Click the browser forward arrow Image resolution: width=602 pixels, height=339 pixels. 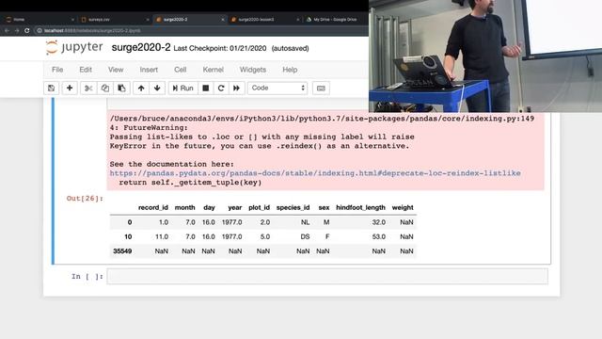click(x=17, y=30)
